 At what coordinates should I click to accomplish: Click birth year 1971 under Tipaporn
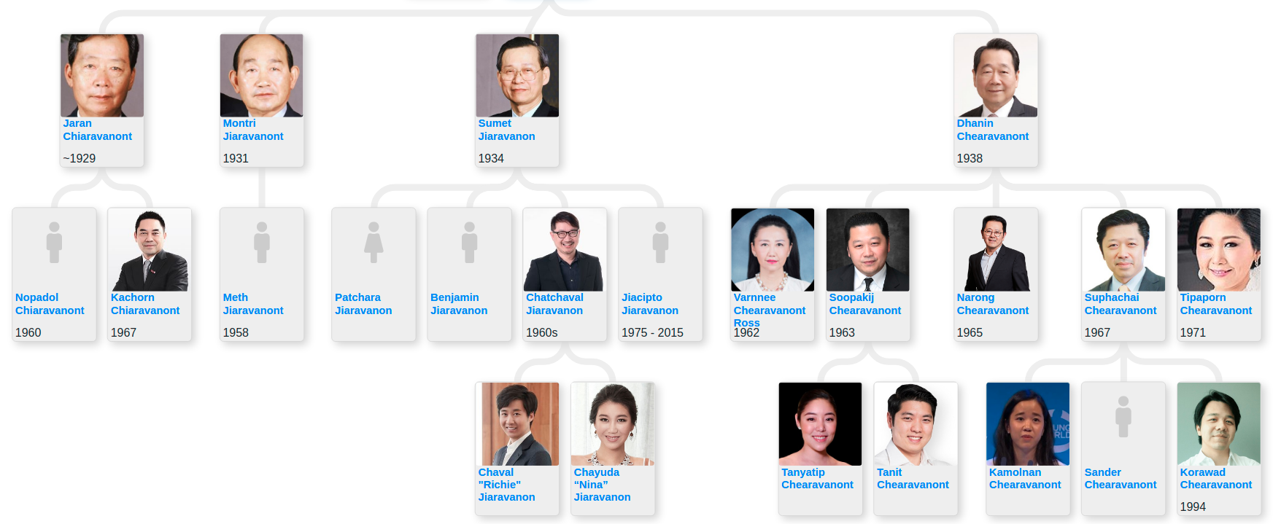coord(1193,332)
